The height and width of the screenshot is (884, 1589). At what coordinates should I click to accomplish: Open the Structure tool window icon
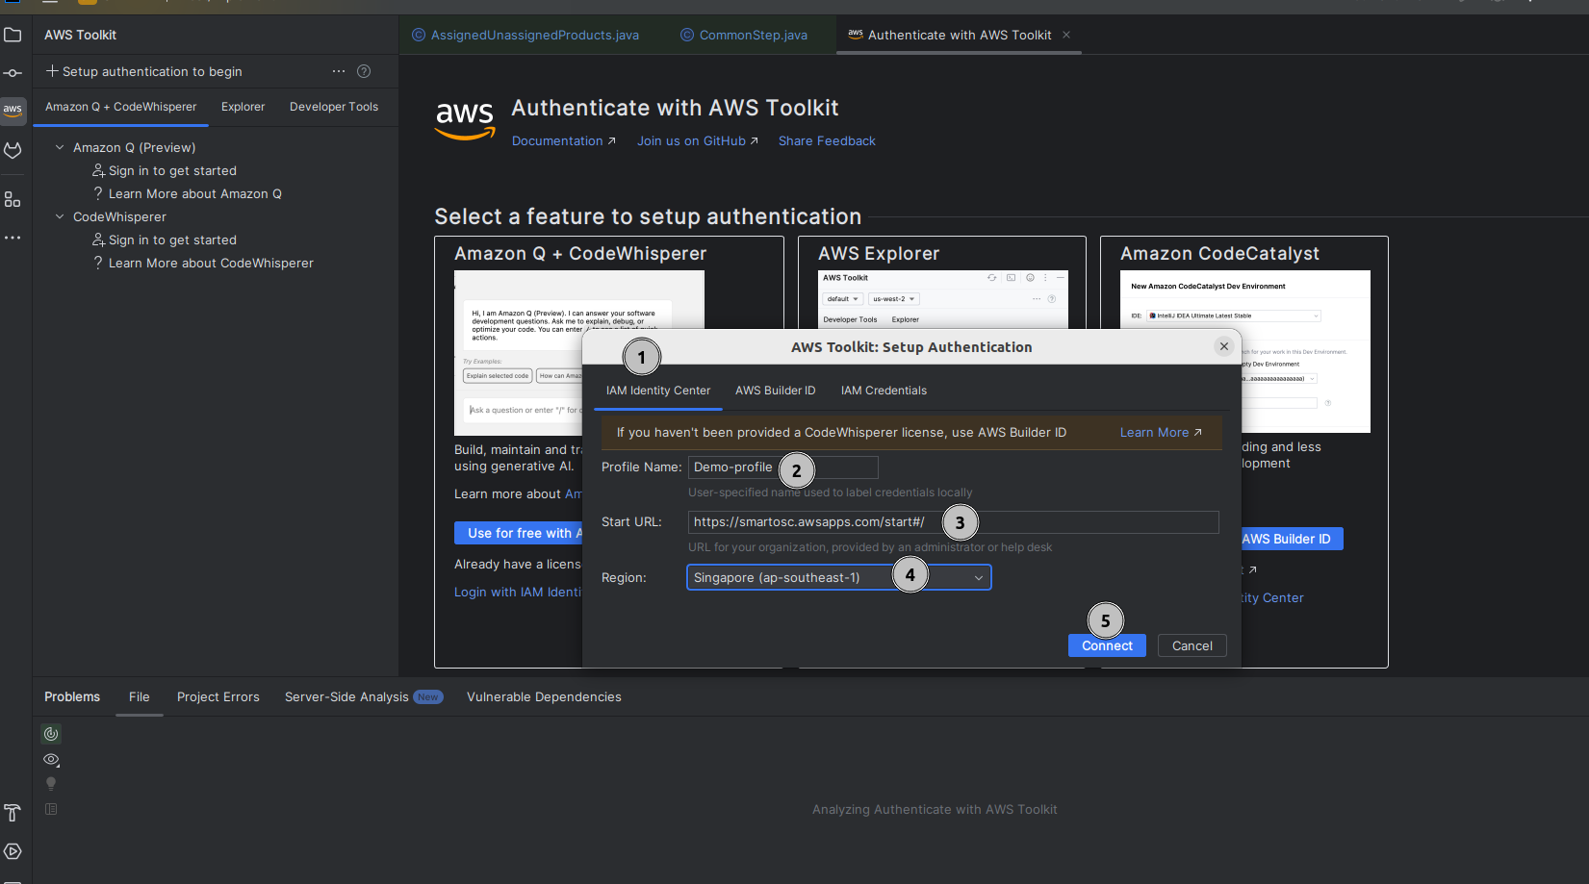pos(13,199)
